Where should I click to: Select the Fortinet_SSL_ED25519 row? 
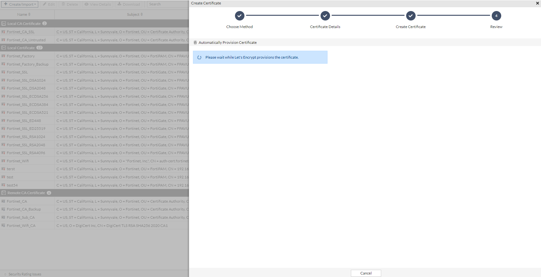(x=94, y=129)
